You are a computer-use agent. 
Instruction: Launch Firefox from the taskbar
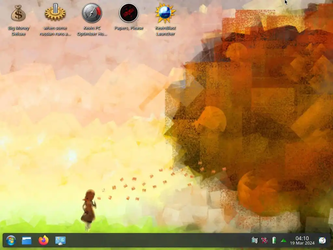point(44,240)
